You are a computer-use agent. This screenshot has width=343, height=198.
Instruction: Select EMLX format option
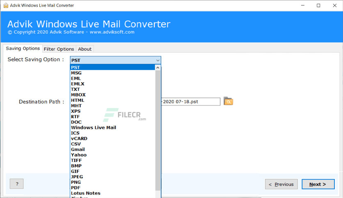(x=113, y=84)
